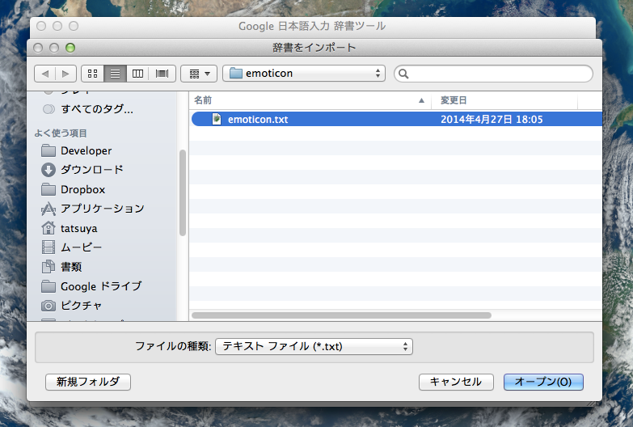The width and height of the screenshot is (633, 427).
Task: Open the emoticon folder path popup
Action: (x=304, y=74)
